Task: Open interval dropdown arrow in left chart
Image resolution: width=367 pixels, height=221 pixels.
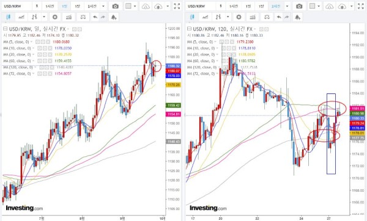Action: (x=103, y=6)
